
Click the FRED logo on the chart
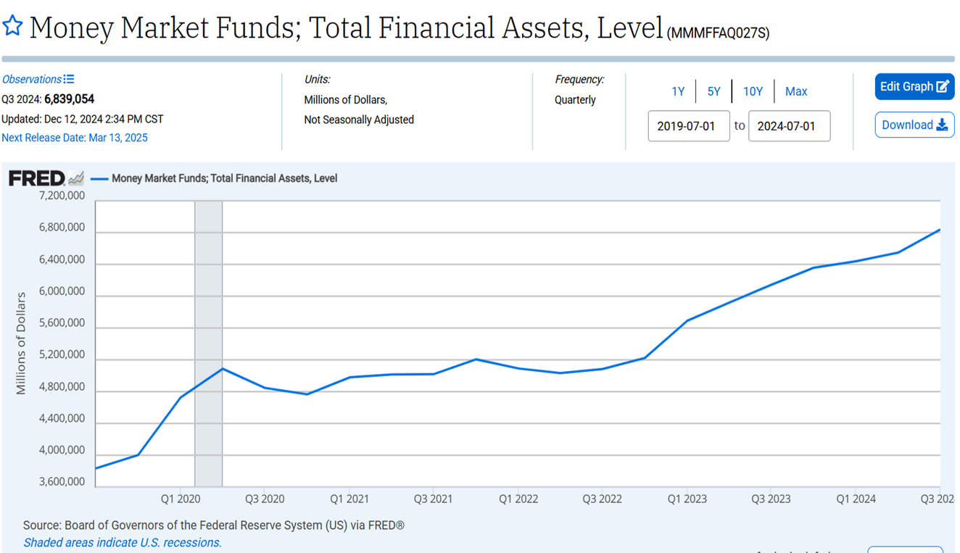(x=36, y=178)
